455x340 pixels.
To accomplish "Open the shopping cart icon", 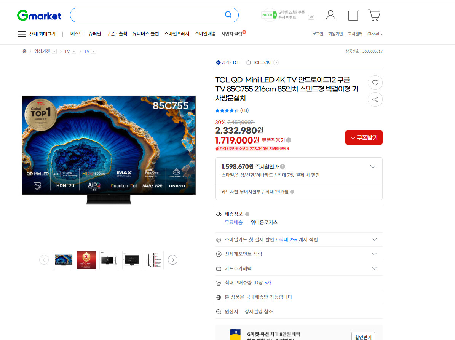I will pyautogui.click(x=374, y=15).
